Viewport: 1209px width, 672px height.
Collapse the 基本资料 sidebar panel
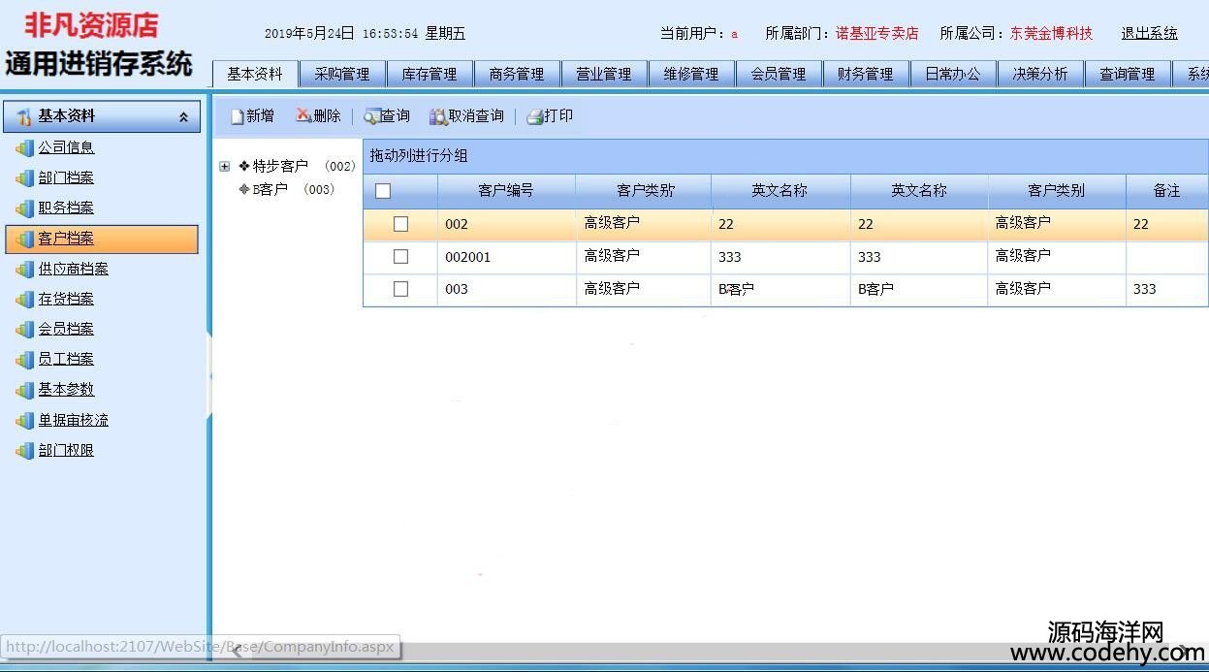point(183,117)
